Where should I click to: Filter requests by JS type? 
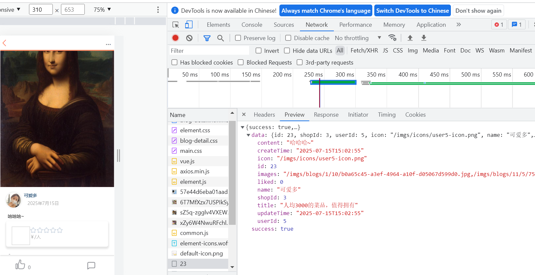coord(385,51)
